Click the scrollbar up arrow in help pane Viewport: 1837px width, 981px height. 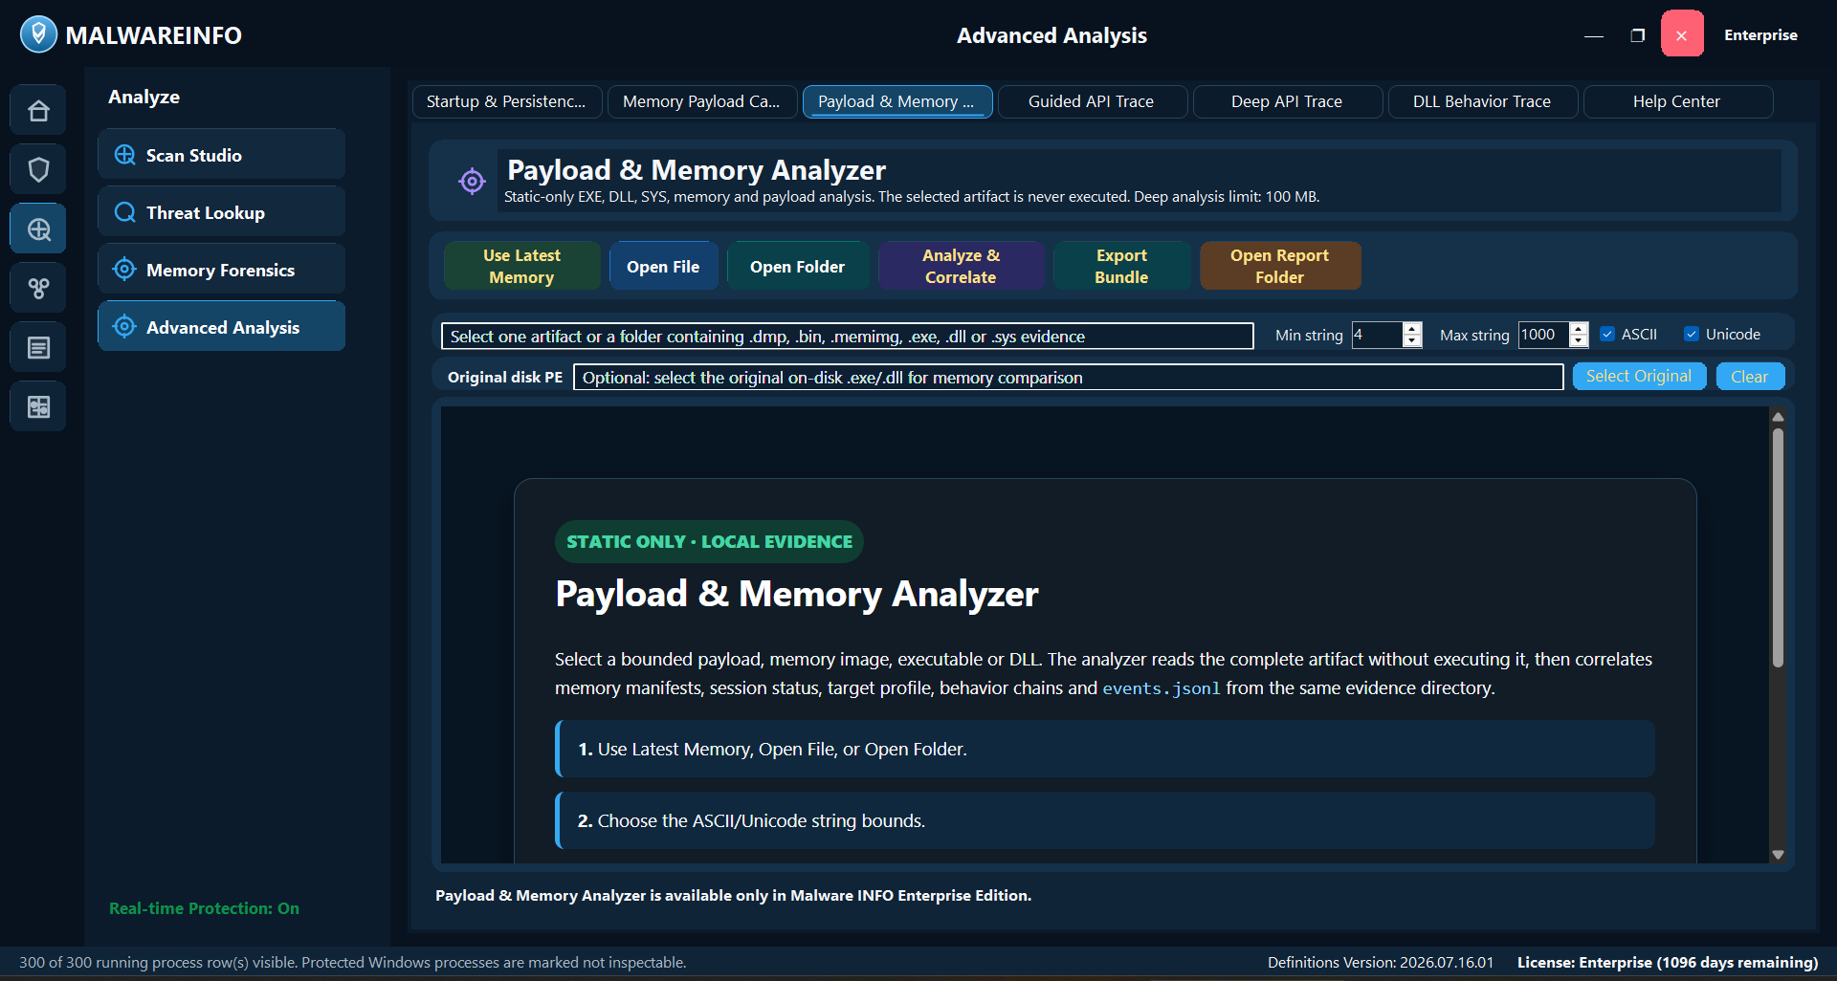pyautogui.click(x=1778, y=417)
